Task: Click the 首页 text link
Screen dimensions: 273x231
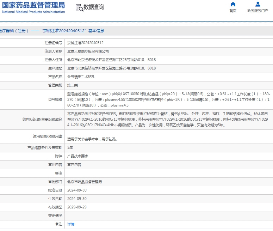Action: point(233,11)
